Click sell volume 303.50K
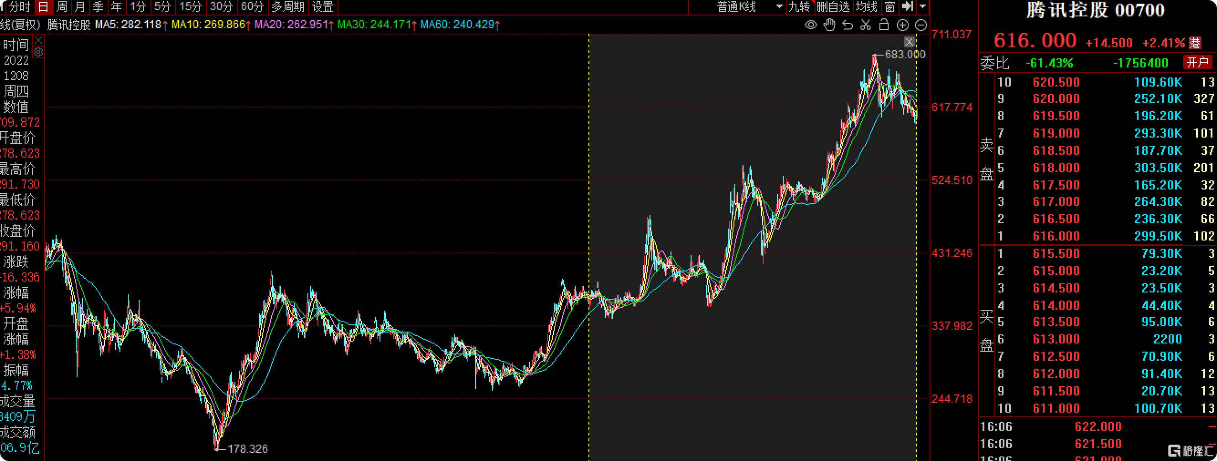This screenshot has width=1217, height=461. (1158, 168)
